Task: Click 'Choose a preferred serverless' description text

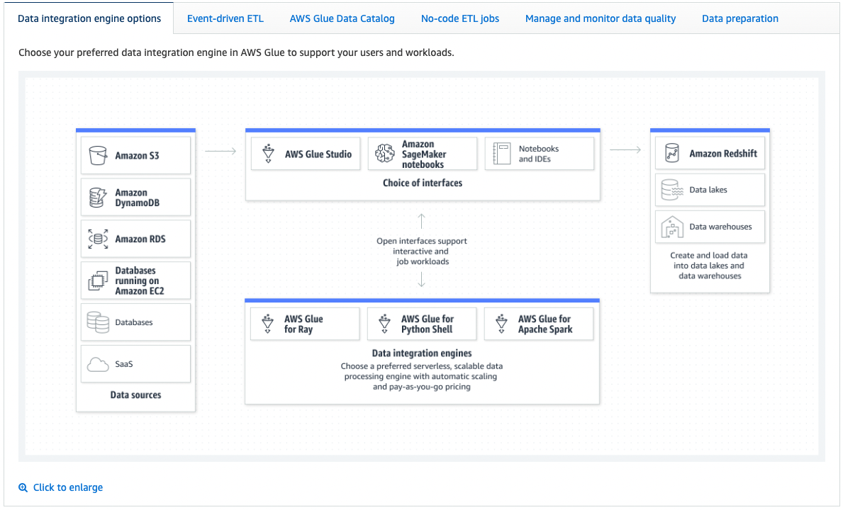Action: (421, 376)
